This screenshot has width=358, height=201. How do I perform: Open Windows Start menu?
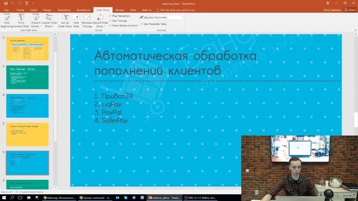click(4, 198)
